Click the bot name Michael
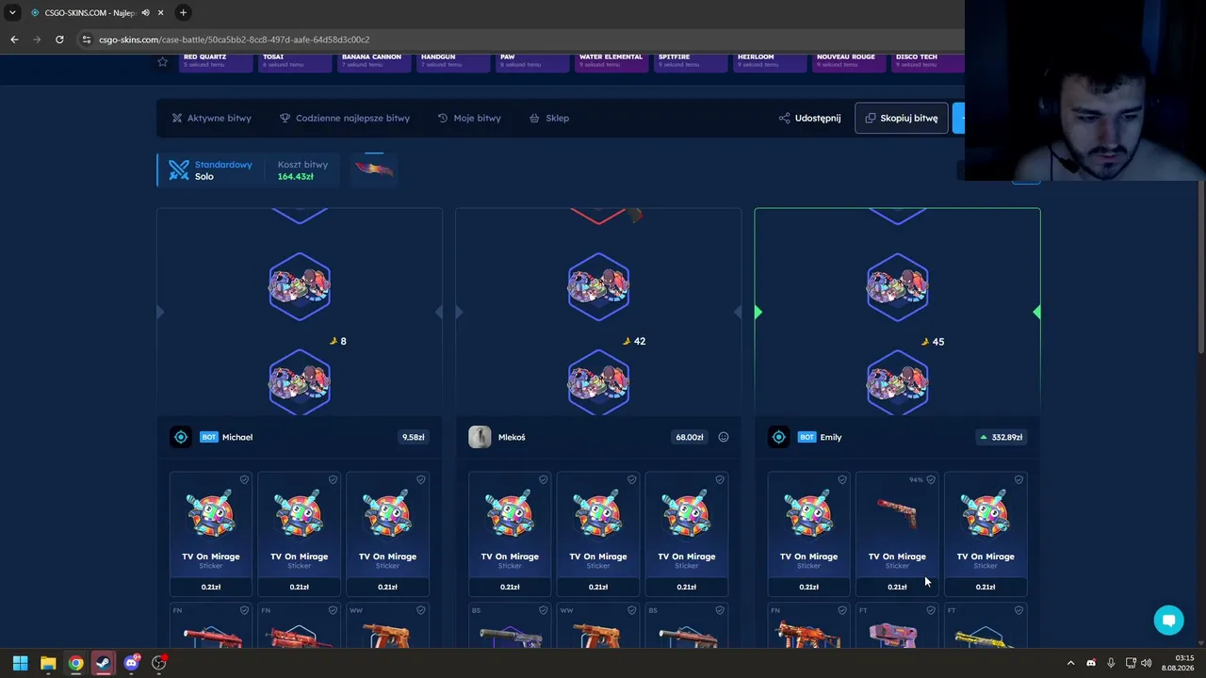 pos(237,437)
